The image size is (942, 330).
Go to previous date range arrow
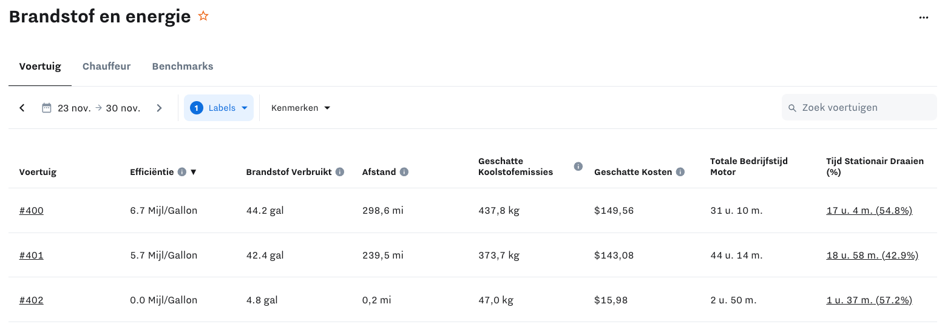[x=22, y=108]
